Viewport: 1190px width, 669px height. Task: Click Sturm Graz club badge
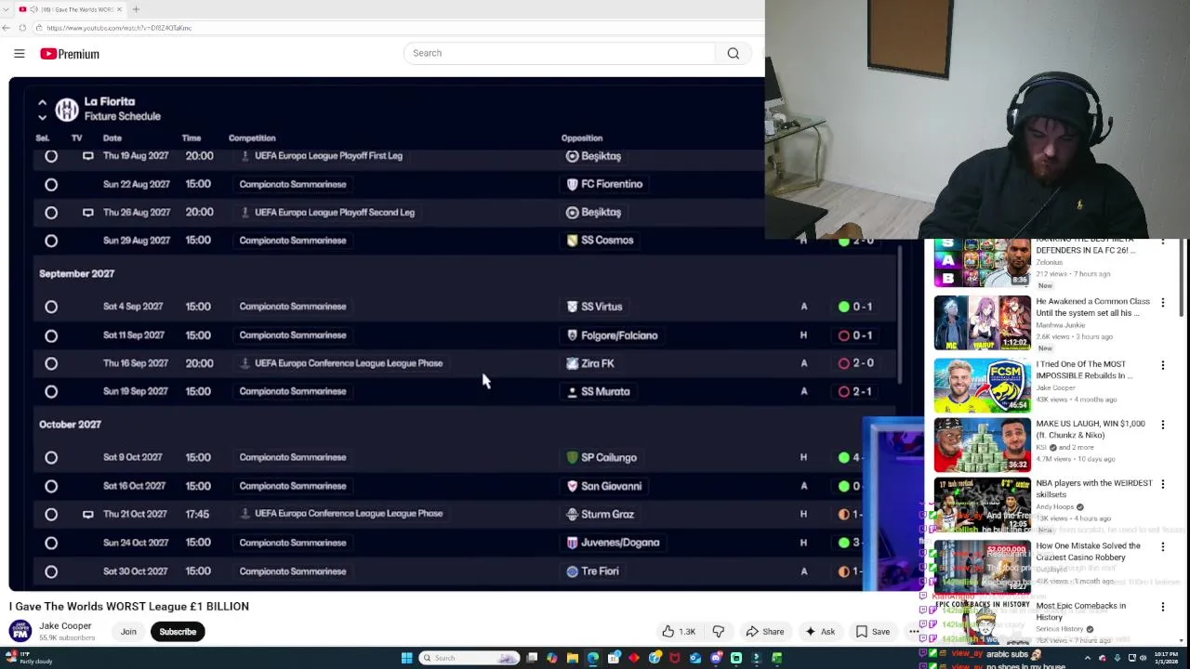[572, 514]
